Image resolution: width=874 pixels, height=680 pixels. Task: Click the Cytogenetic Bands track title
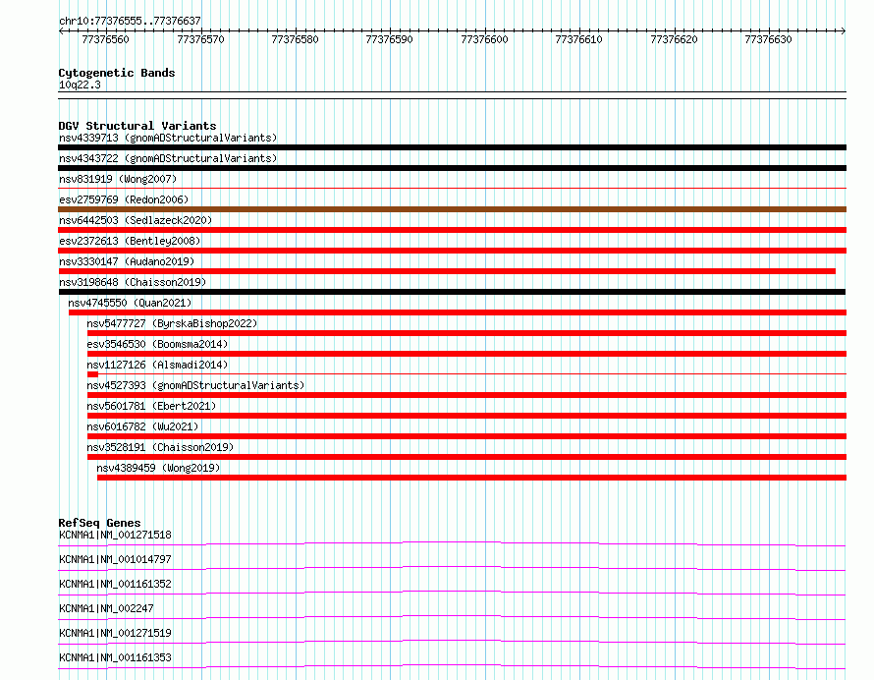pyautogui.click(x=117, y=73)
